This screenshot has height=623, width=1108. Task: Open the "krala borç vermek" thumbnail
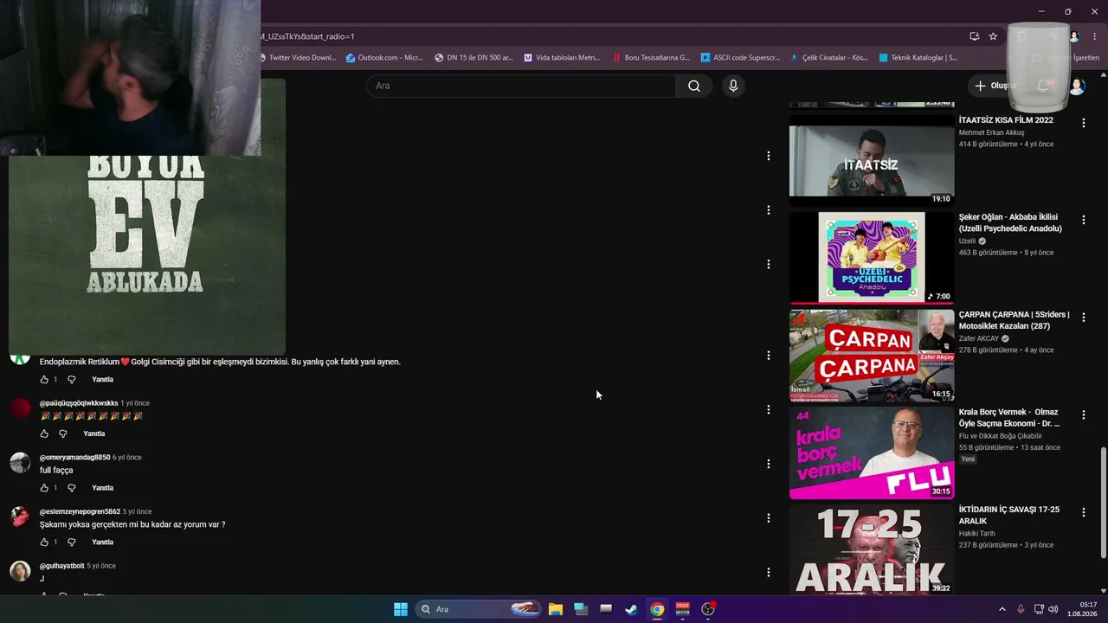[x=872, y=453]
